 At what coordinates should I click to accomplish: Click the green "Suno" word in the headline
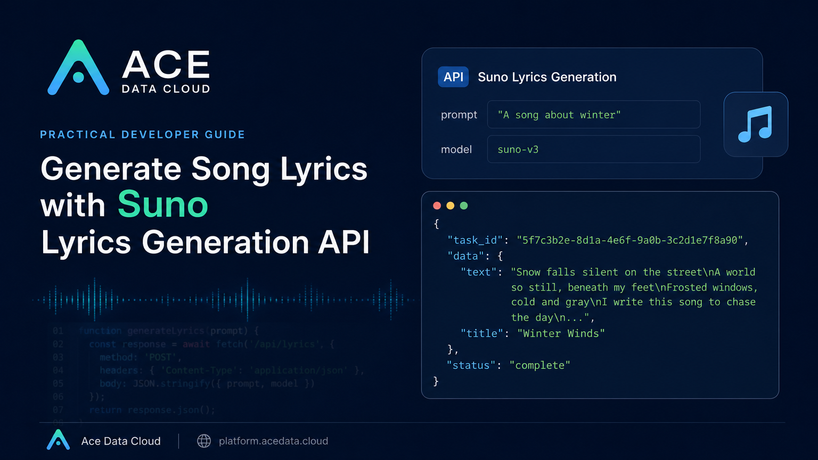pos(163,204)
